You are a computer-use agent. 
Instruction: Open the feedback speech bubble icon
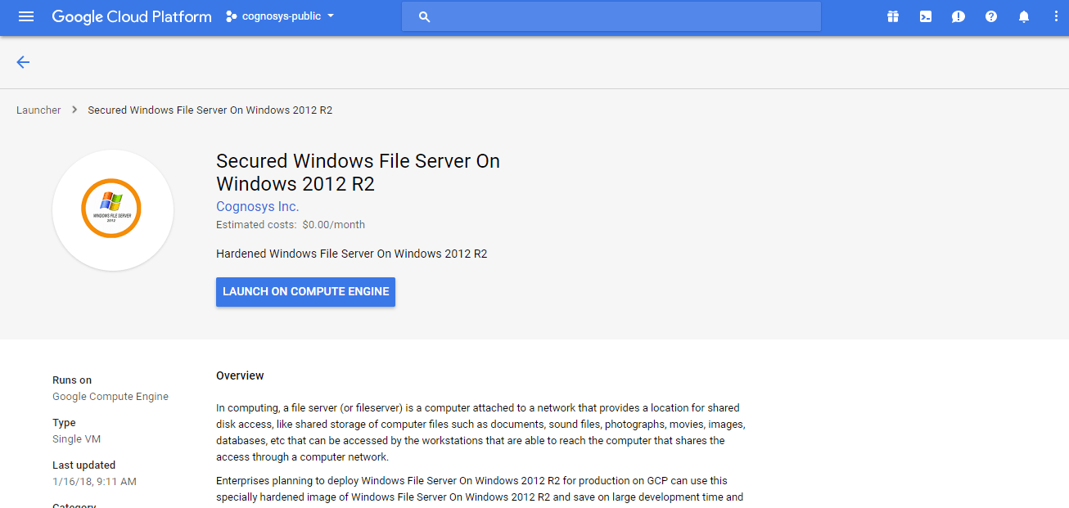(958, 16)
